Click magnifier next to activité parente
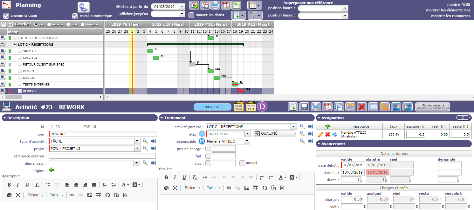The height and width of the screenshot is (210, 474). tap(302, 126)
